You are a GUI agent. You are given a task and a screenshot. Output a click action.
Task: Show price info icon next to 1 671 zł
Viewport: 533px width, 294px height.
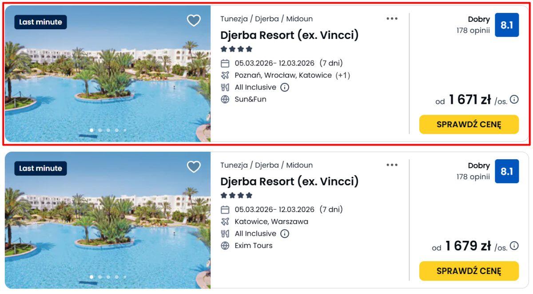click(x=514, y=99)
